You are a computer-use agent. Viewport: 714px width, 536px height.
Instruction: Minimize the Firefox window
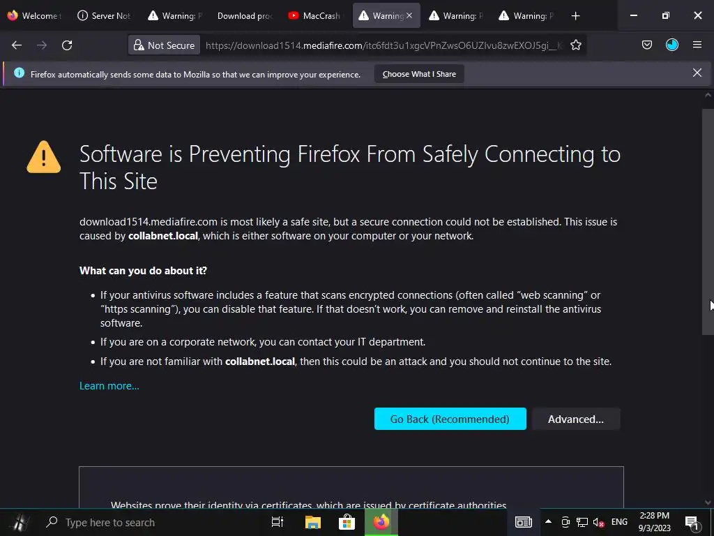coord(633,15)
